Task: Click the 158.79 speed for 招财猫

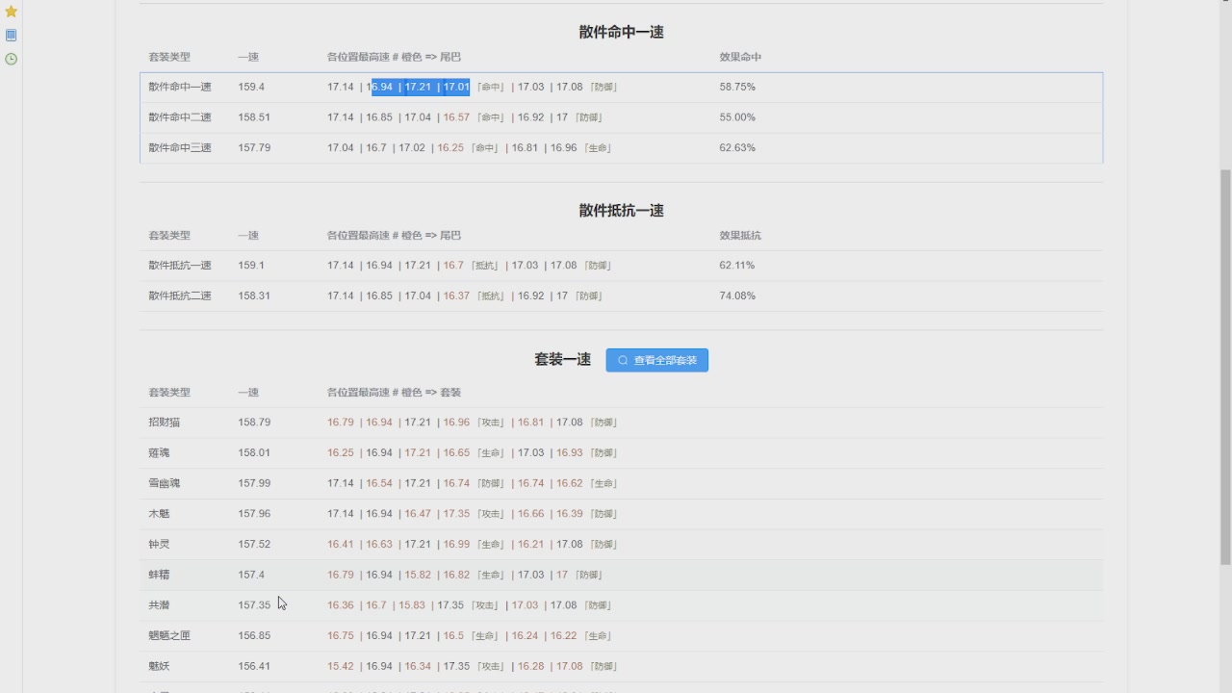Action: click(254, 423)
